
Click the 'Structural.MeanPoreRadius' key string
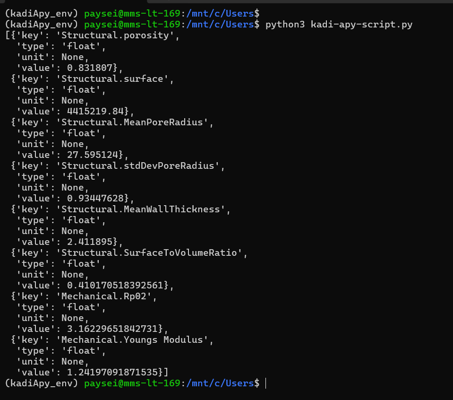[x=132, y=122]
